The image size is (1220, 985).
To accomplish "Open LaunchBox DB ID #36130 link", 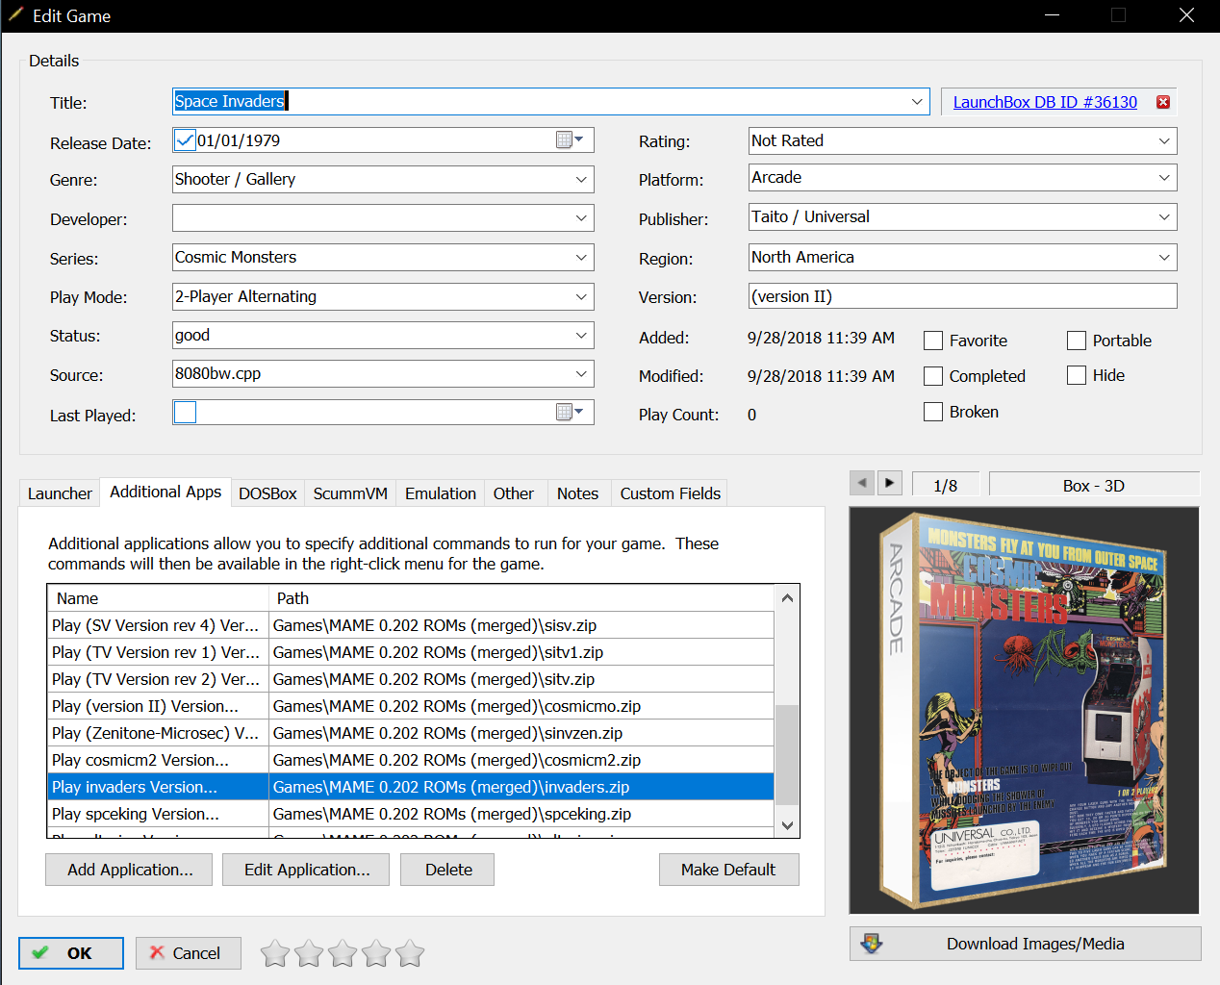I will point(1045,102).
